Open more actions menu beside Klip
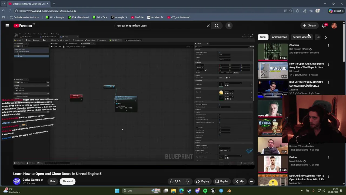Viewport: 346px width, 195px height. [x=251, y=181]
